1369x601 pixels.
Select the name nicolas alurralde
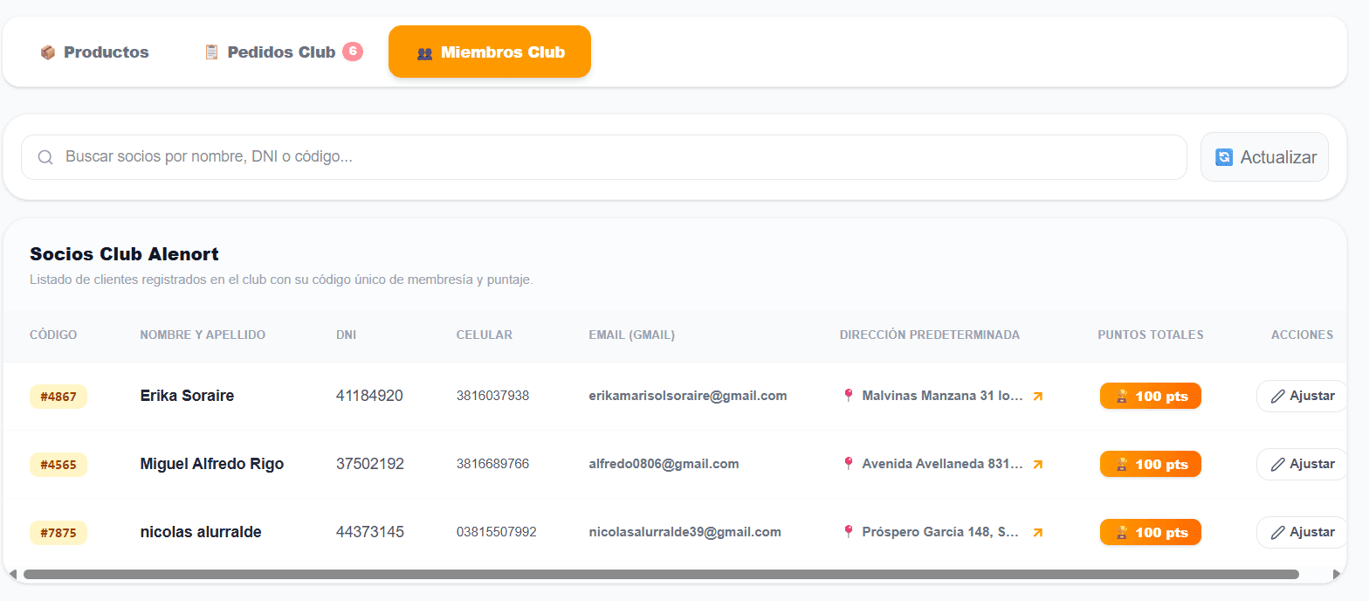tap(201, 532)
